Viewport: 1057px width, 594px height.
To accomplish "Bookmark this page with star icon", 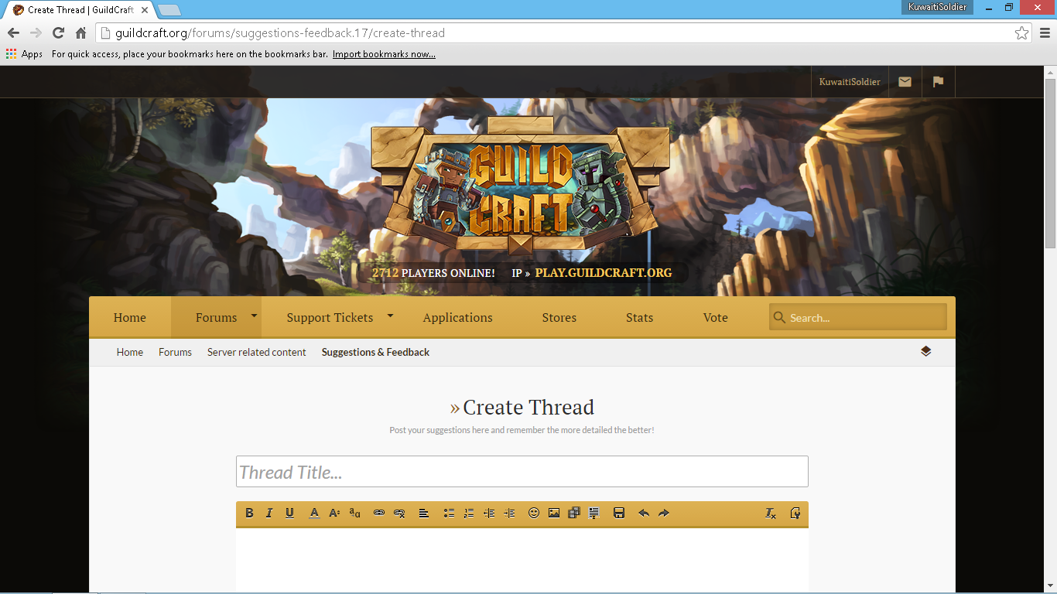I will (x=1021, y=32).
